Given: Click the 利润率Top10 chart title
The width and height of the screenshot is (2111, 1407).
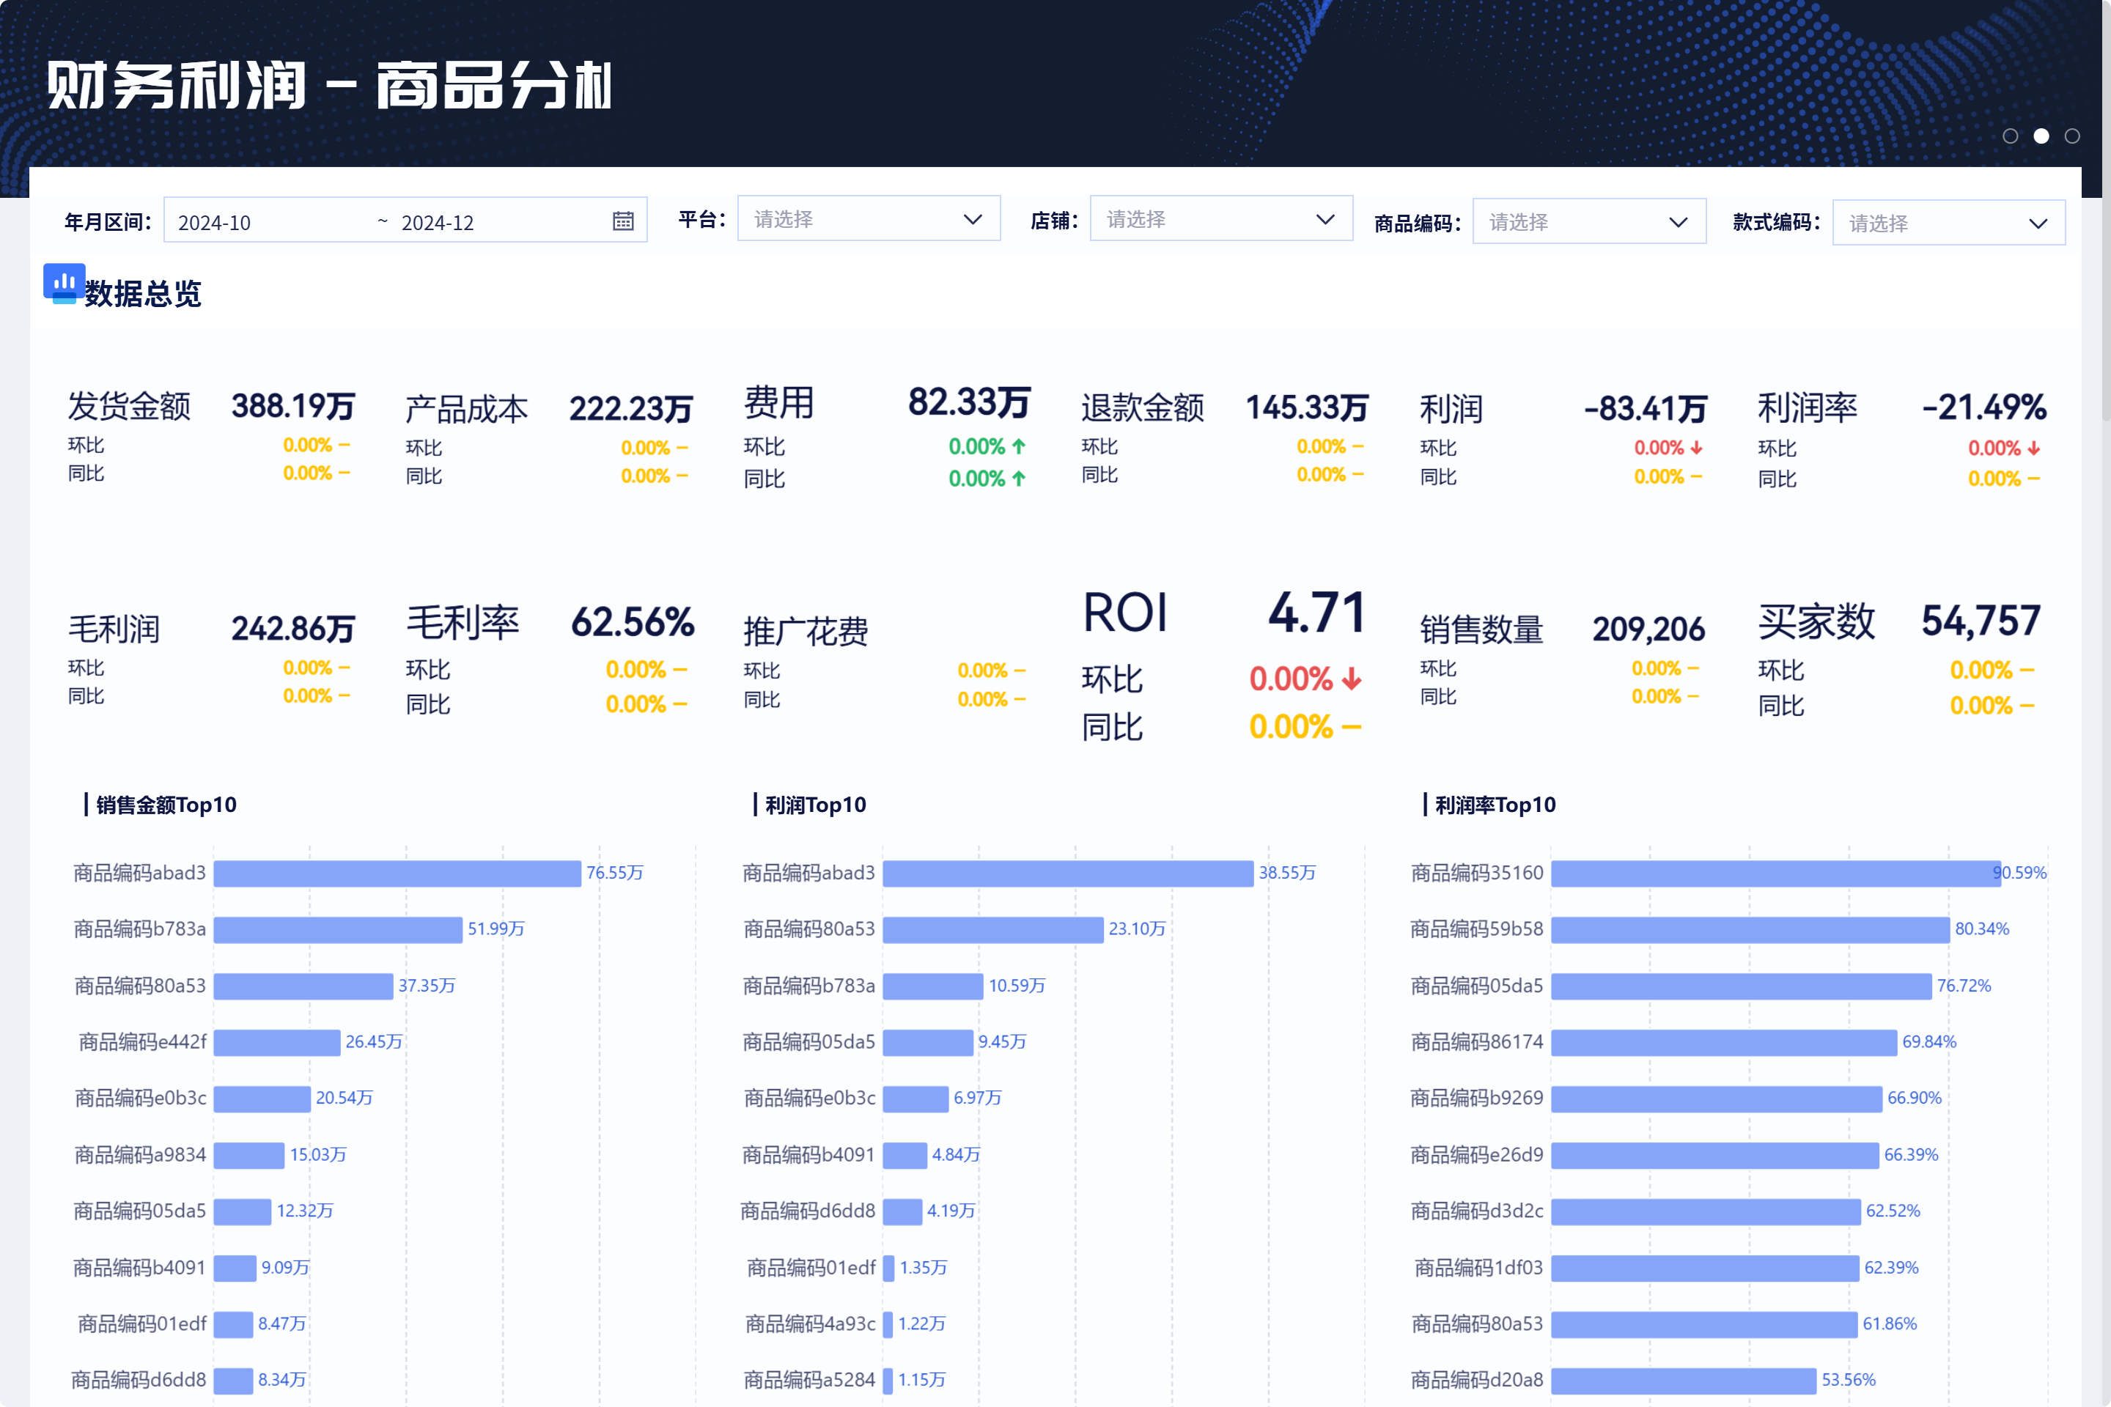Looking at the screenshot, I should (x=1495, y=805).
